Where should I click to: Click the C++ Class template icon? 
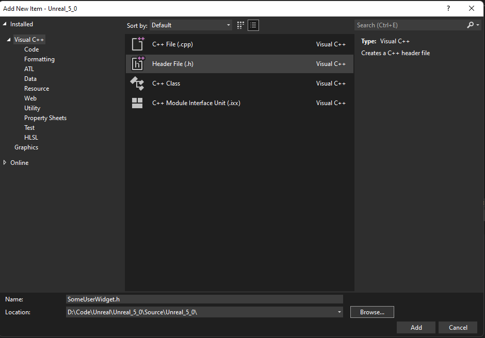[138, 83]
